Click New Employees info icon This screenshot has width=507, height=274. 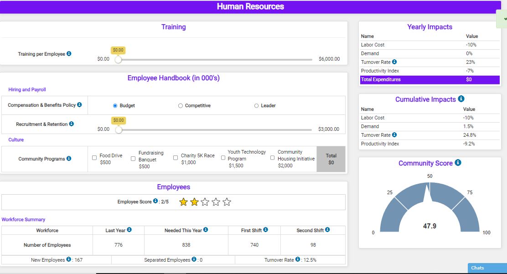tap(68, 259)
